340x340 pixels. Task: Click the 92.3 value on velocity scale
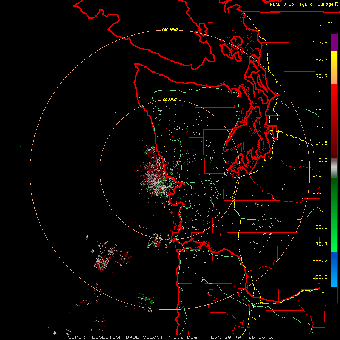point(321,59)
